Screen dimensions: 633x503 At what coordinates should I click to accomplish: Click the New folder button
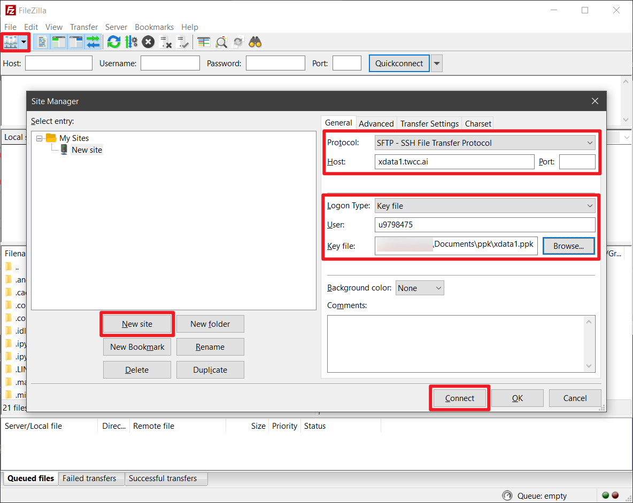(210, 324)
